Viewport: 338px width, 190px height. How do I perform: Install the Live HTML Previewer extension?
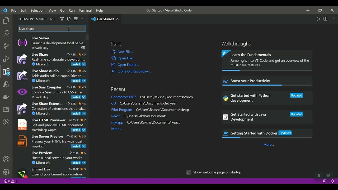pyautogui.click(x=76, y=130)
